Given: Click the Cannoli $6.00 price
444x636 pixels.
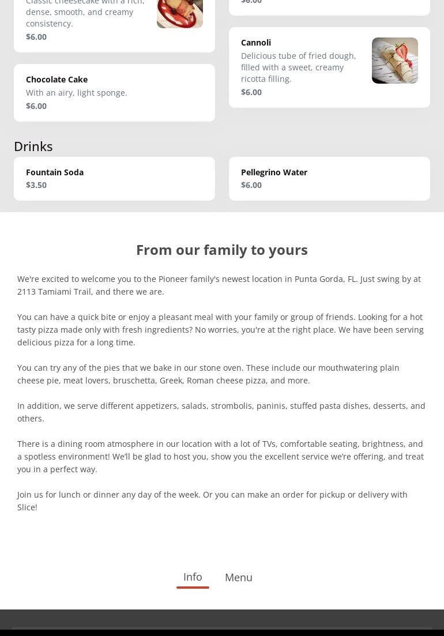Looking at the screenshot, I should click(x=251, y=92).
